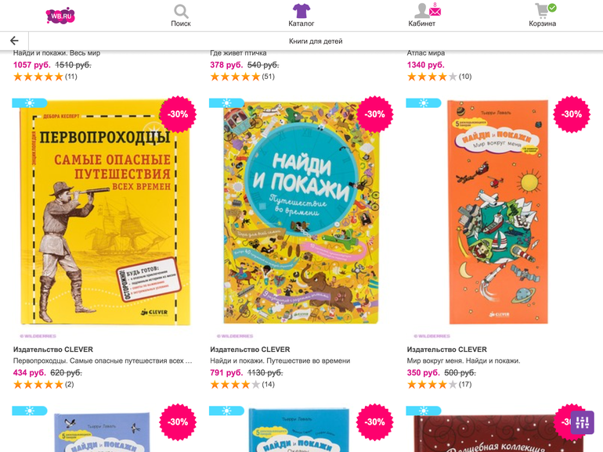This screenshot has width=603, height=452.
Task: Click the blue sun badge on Первопроходцы
Action: pyautogui.click(x=30, y=103)
